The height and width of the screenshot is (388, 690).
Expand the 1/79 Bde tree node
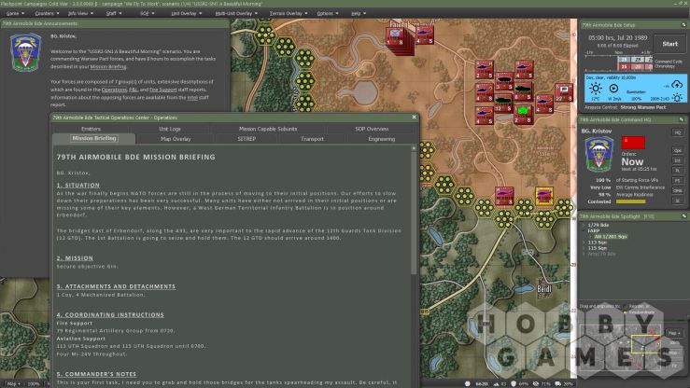point(584,225)
